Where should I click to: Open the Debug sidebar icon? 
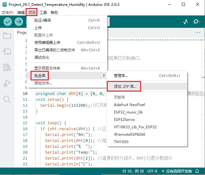7,83
